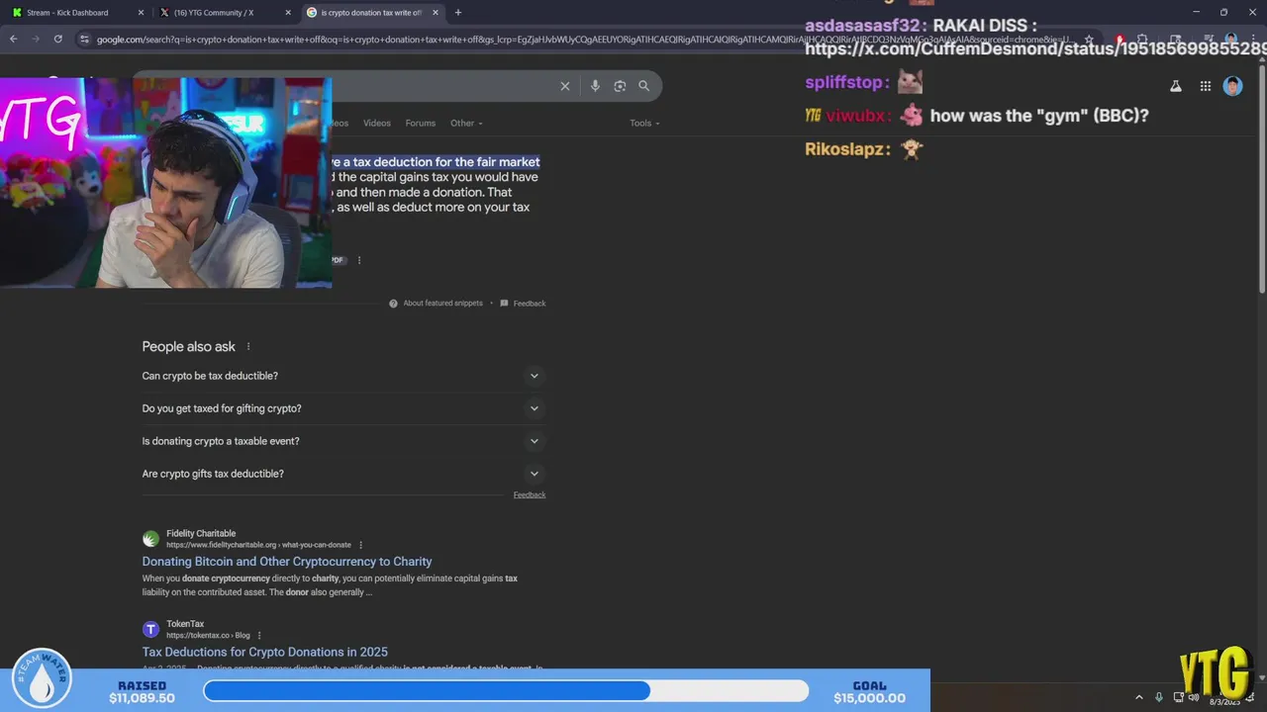Close the YTG Community / X tab
The width and height of the screenshot is (1267, 712).
[288, 13]
